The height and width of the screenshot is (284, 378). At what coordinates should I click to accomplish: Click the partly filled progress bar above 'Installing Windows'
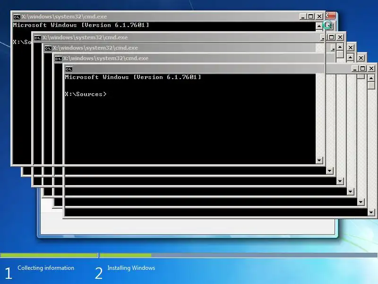[239, 255]
